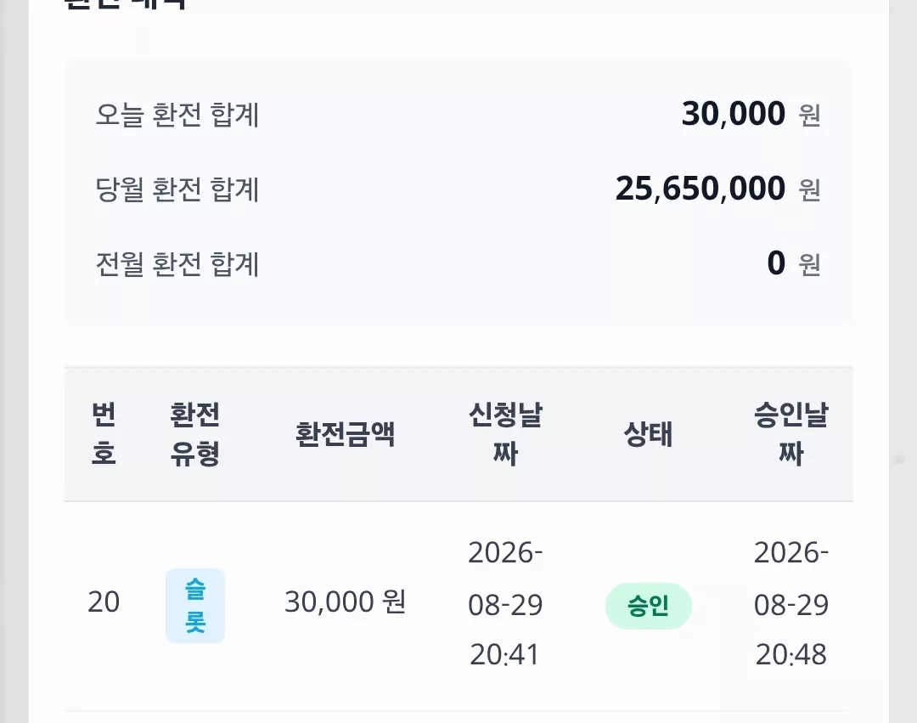
Task: Click the 상태 column header
Action: tap(648, 434)
